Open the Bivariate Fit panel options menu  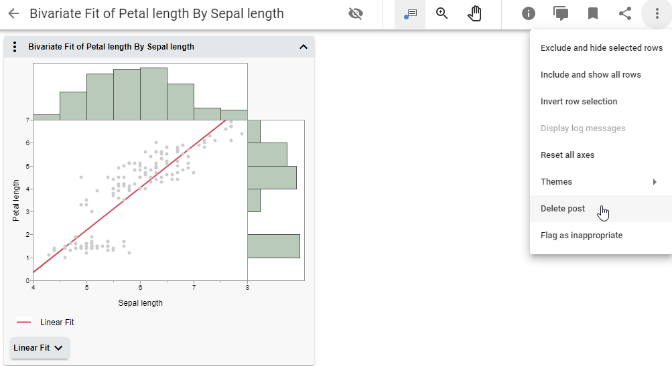point(15,47)
